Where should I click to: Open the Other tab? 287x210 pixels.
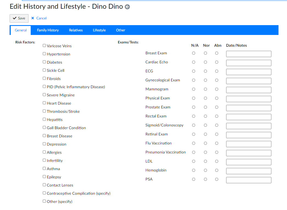[120, 30]
